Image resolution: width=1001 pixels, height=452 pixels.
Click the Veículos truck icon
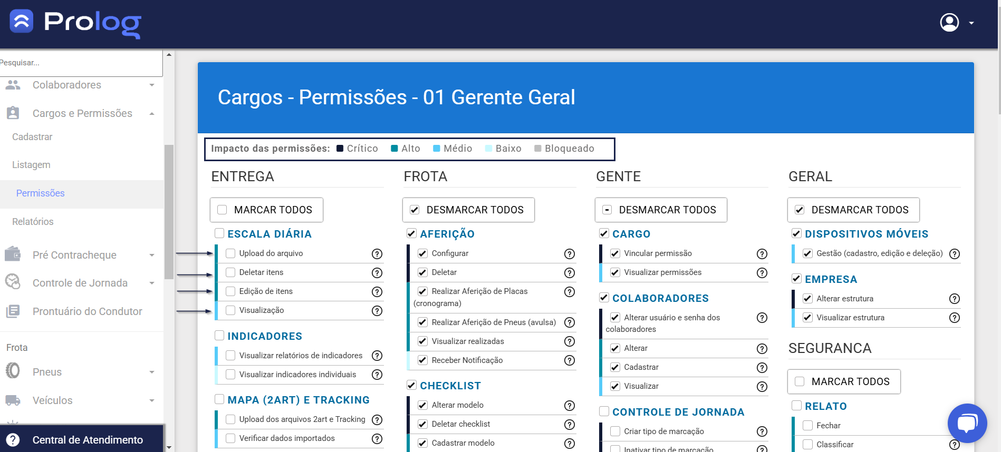point(13,400)
